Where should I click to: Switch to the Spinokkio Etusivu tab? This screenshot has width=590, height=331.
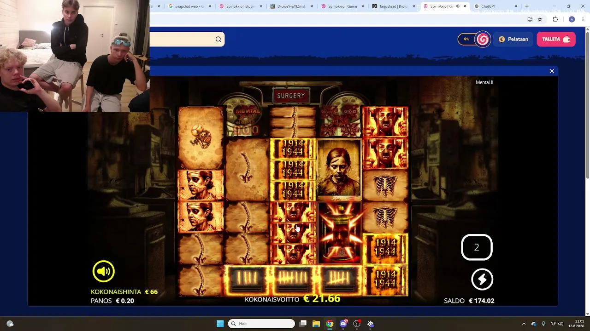[240, 6]
